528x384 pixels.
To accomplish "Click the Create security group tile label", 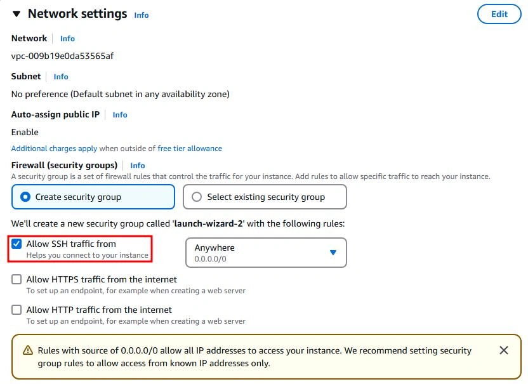I will (78, 197).
